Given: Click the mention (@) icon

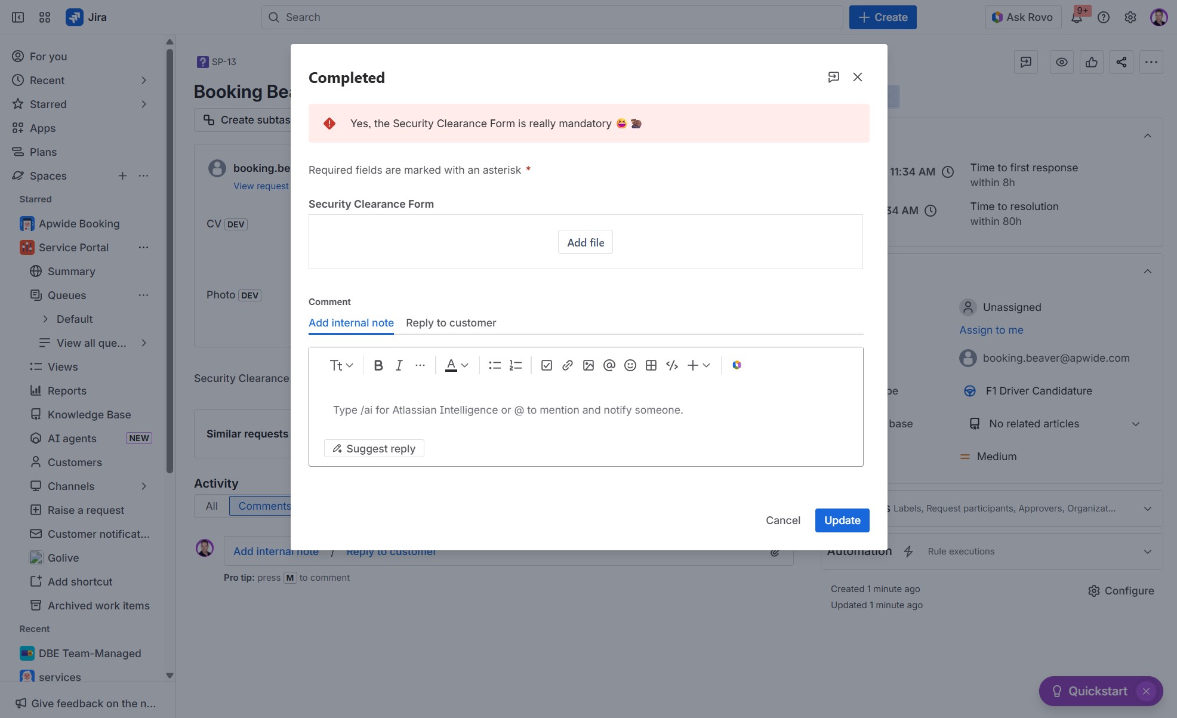Looking at the screenshot, I should click(x=609, y=365).
